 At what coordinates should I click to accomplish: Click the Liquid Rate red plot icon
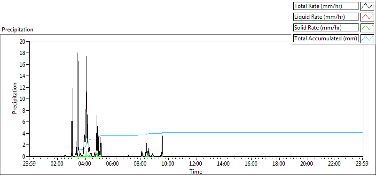pos(367,17)
